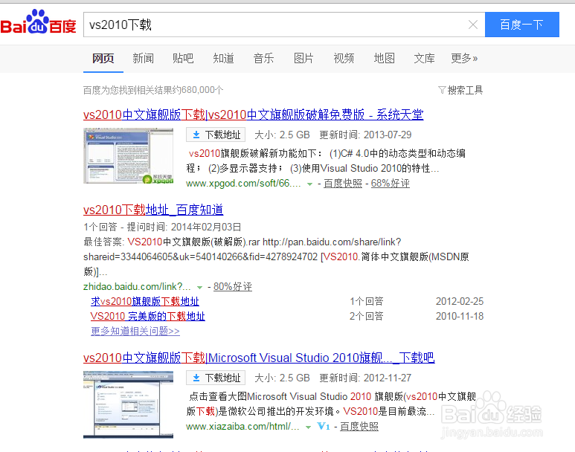Open 百度快照 for the xpgod result
This screenshot has width=575, height=452.
click(x=343, y=184)
